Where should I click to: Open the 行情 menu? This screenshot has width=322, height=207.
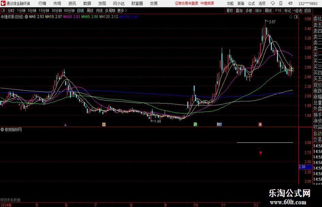[42, 3]
